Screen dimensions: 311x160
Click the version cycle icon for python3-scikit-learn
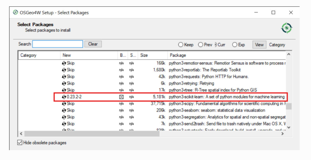64,97
